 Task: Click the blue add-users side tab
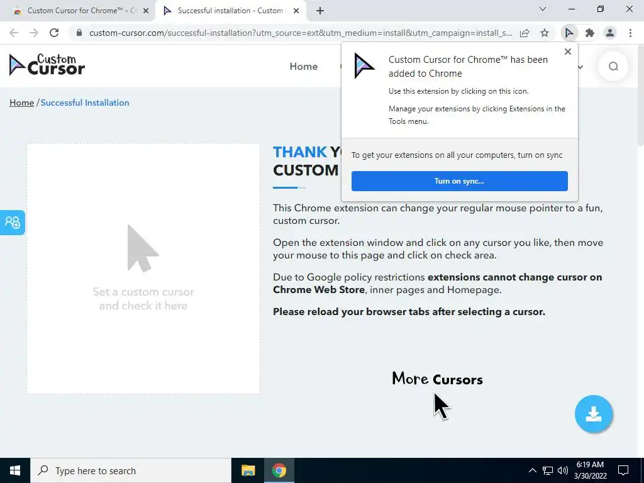click(13, 223)
